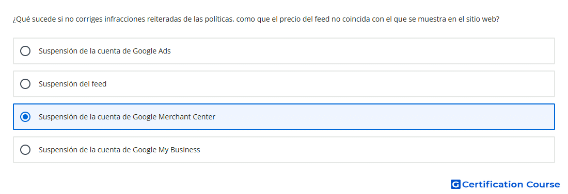Choose the 'Suspensión del feed' radio circle
This screenshot has width=568, height=194.
pyautogui.click(x=25, y=84)
